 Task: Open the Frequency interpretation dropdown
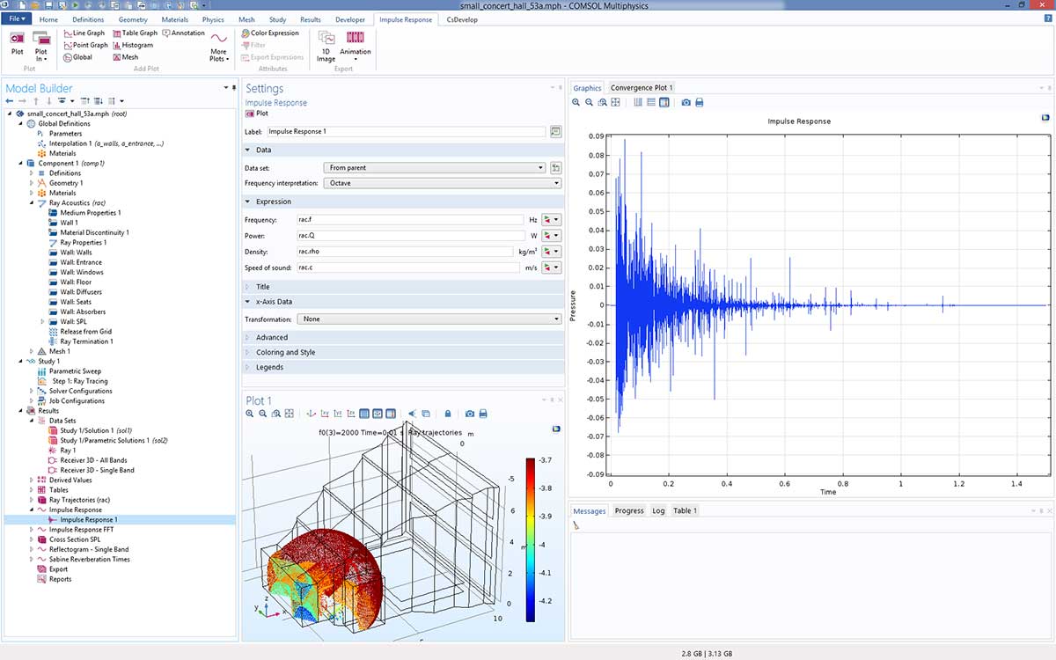pyautogui.click(x=443, y=183)
